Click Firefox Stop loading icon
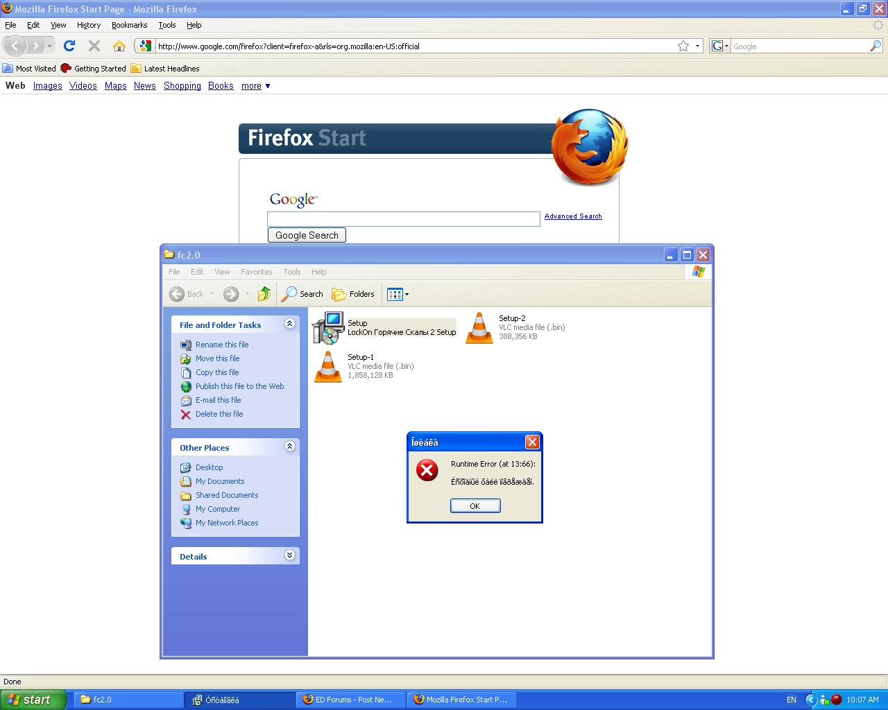This screenshot has width=888, height=710. click(x=94, y=46)
